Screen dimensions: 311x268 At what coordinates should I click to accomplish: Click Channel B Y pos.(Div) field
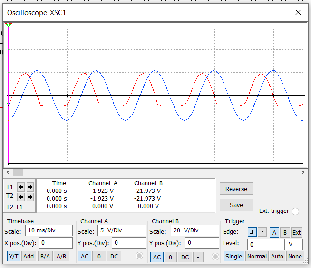pos(202,243)
